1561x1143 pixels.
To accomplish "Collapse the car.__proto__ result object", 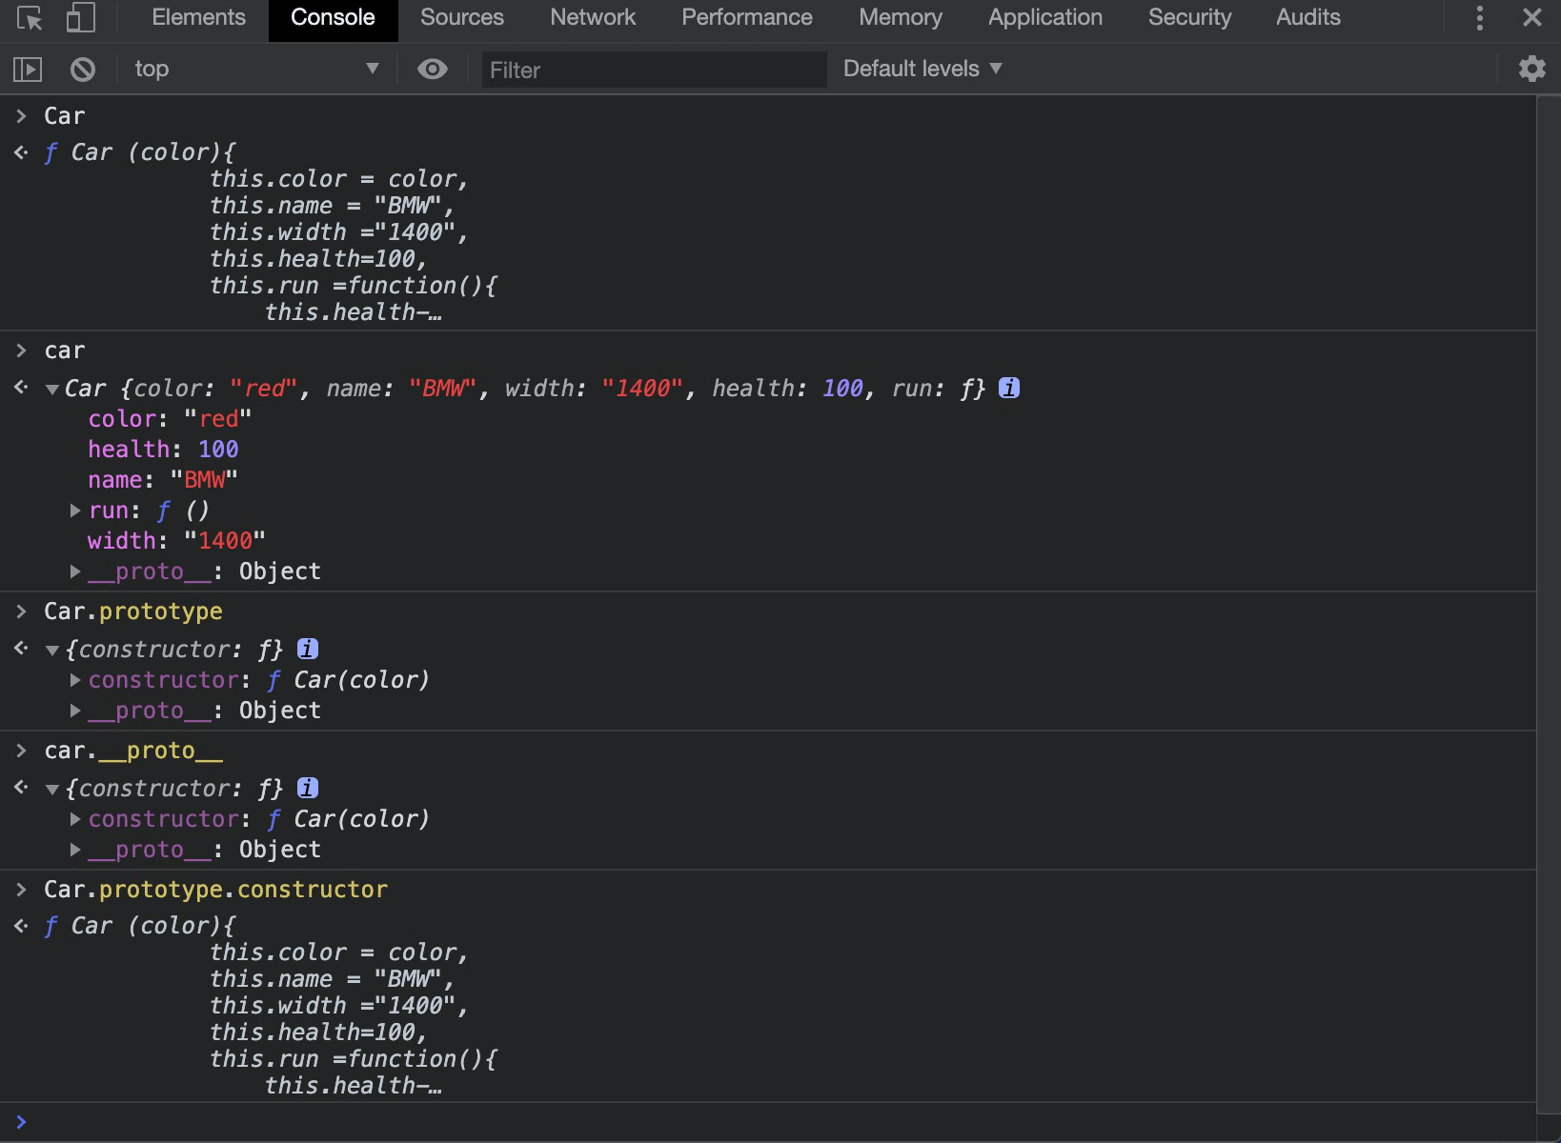I will (52, 789).
